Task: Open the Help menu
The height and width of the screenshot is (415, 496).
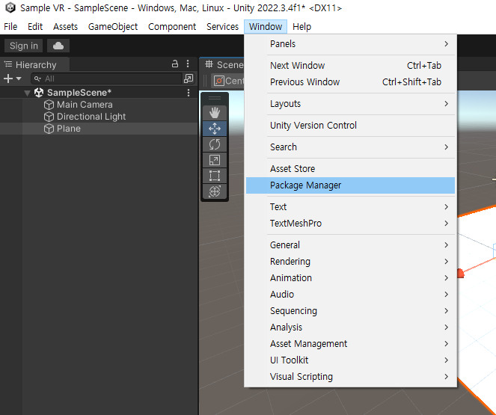Action: (301, 27)
